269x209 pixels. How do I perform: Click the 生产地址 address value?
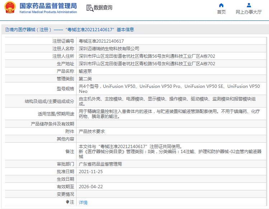147,64
